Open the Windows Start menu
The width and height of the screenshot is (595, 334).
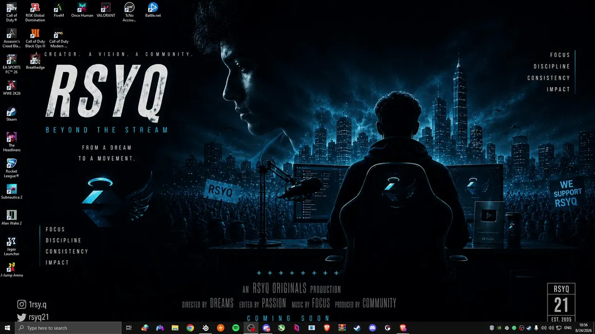pos(7,328)
